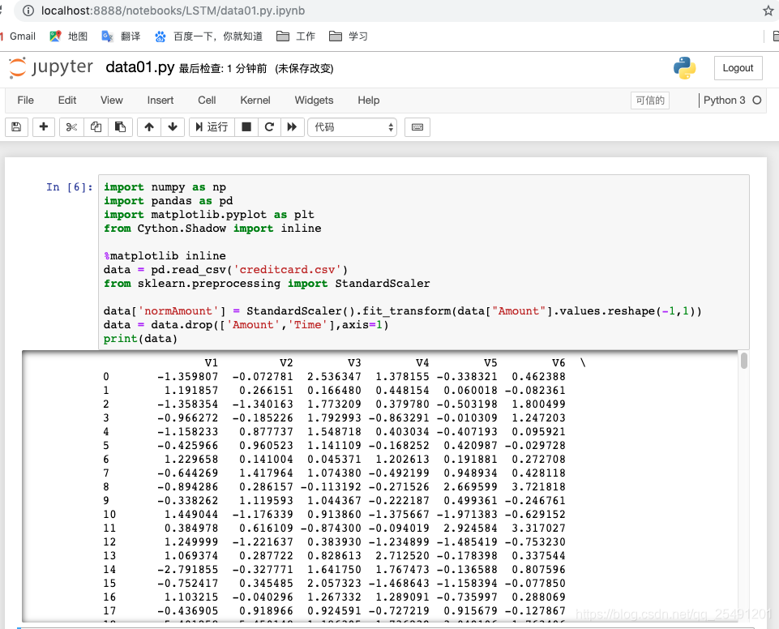Screen dimensions: 779x629
Task: Interrupt the kernel with stop icon
Action: [x=246, y=127]
